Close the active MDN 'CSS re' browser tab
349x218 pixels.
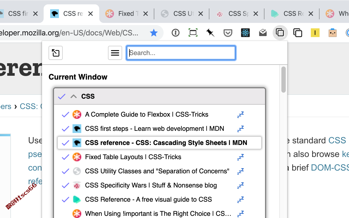tap(91, 14)
